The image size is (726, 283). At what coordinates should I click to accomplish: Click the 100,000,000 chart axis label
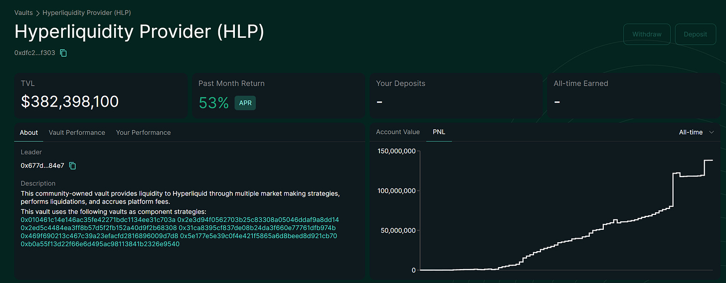(396, 191)
